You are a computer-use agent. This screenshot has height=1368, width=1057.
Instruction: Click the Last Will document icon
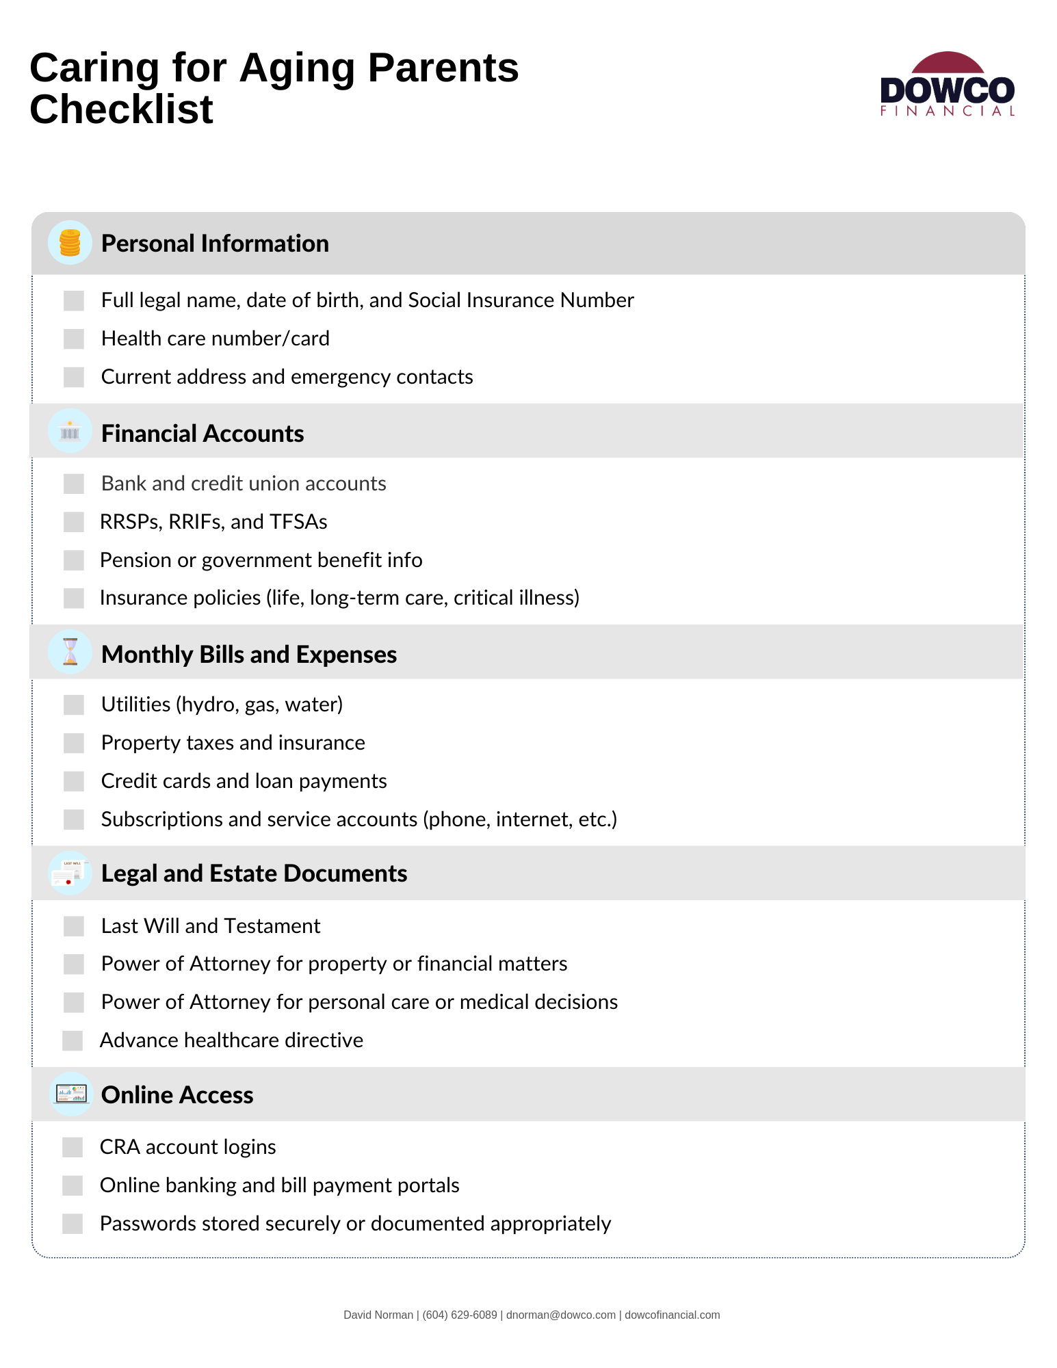(x=70, y=873)
